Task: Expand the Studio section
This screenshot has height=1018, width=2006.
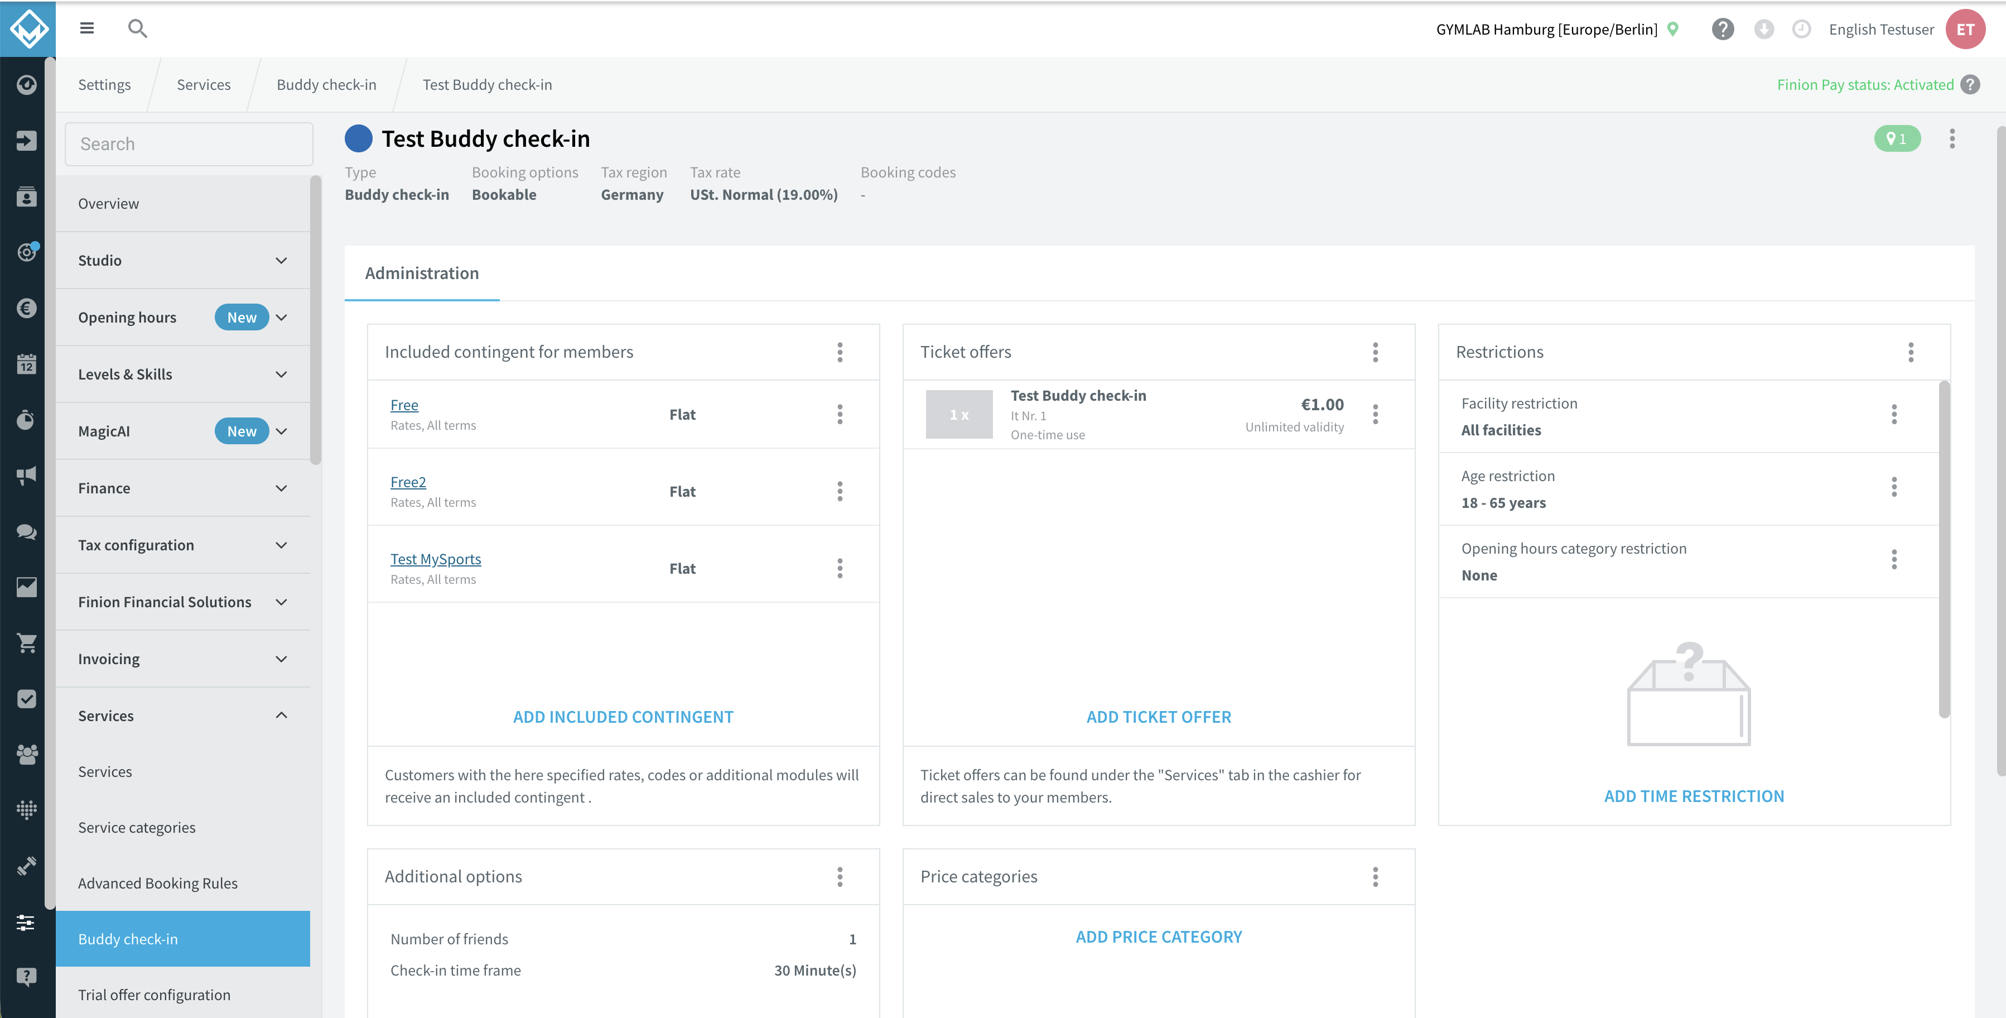Action: [183, 260]
